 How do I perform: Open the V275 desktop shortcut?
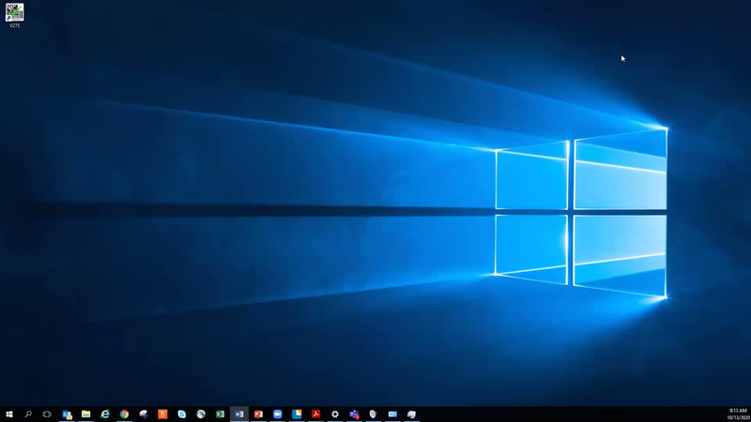pos(14,15)
